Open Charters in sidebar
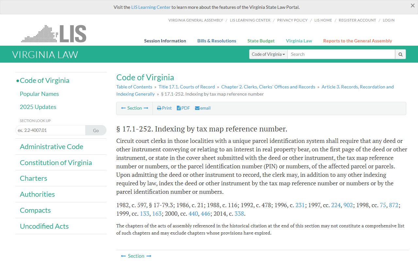The width and height of the screenshot is (418, 261). coord(33,178)
